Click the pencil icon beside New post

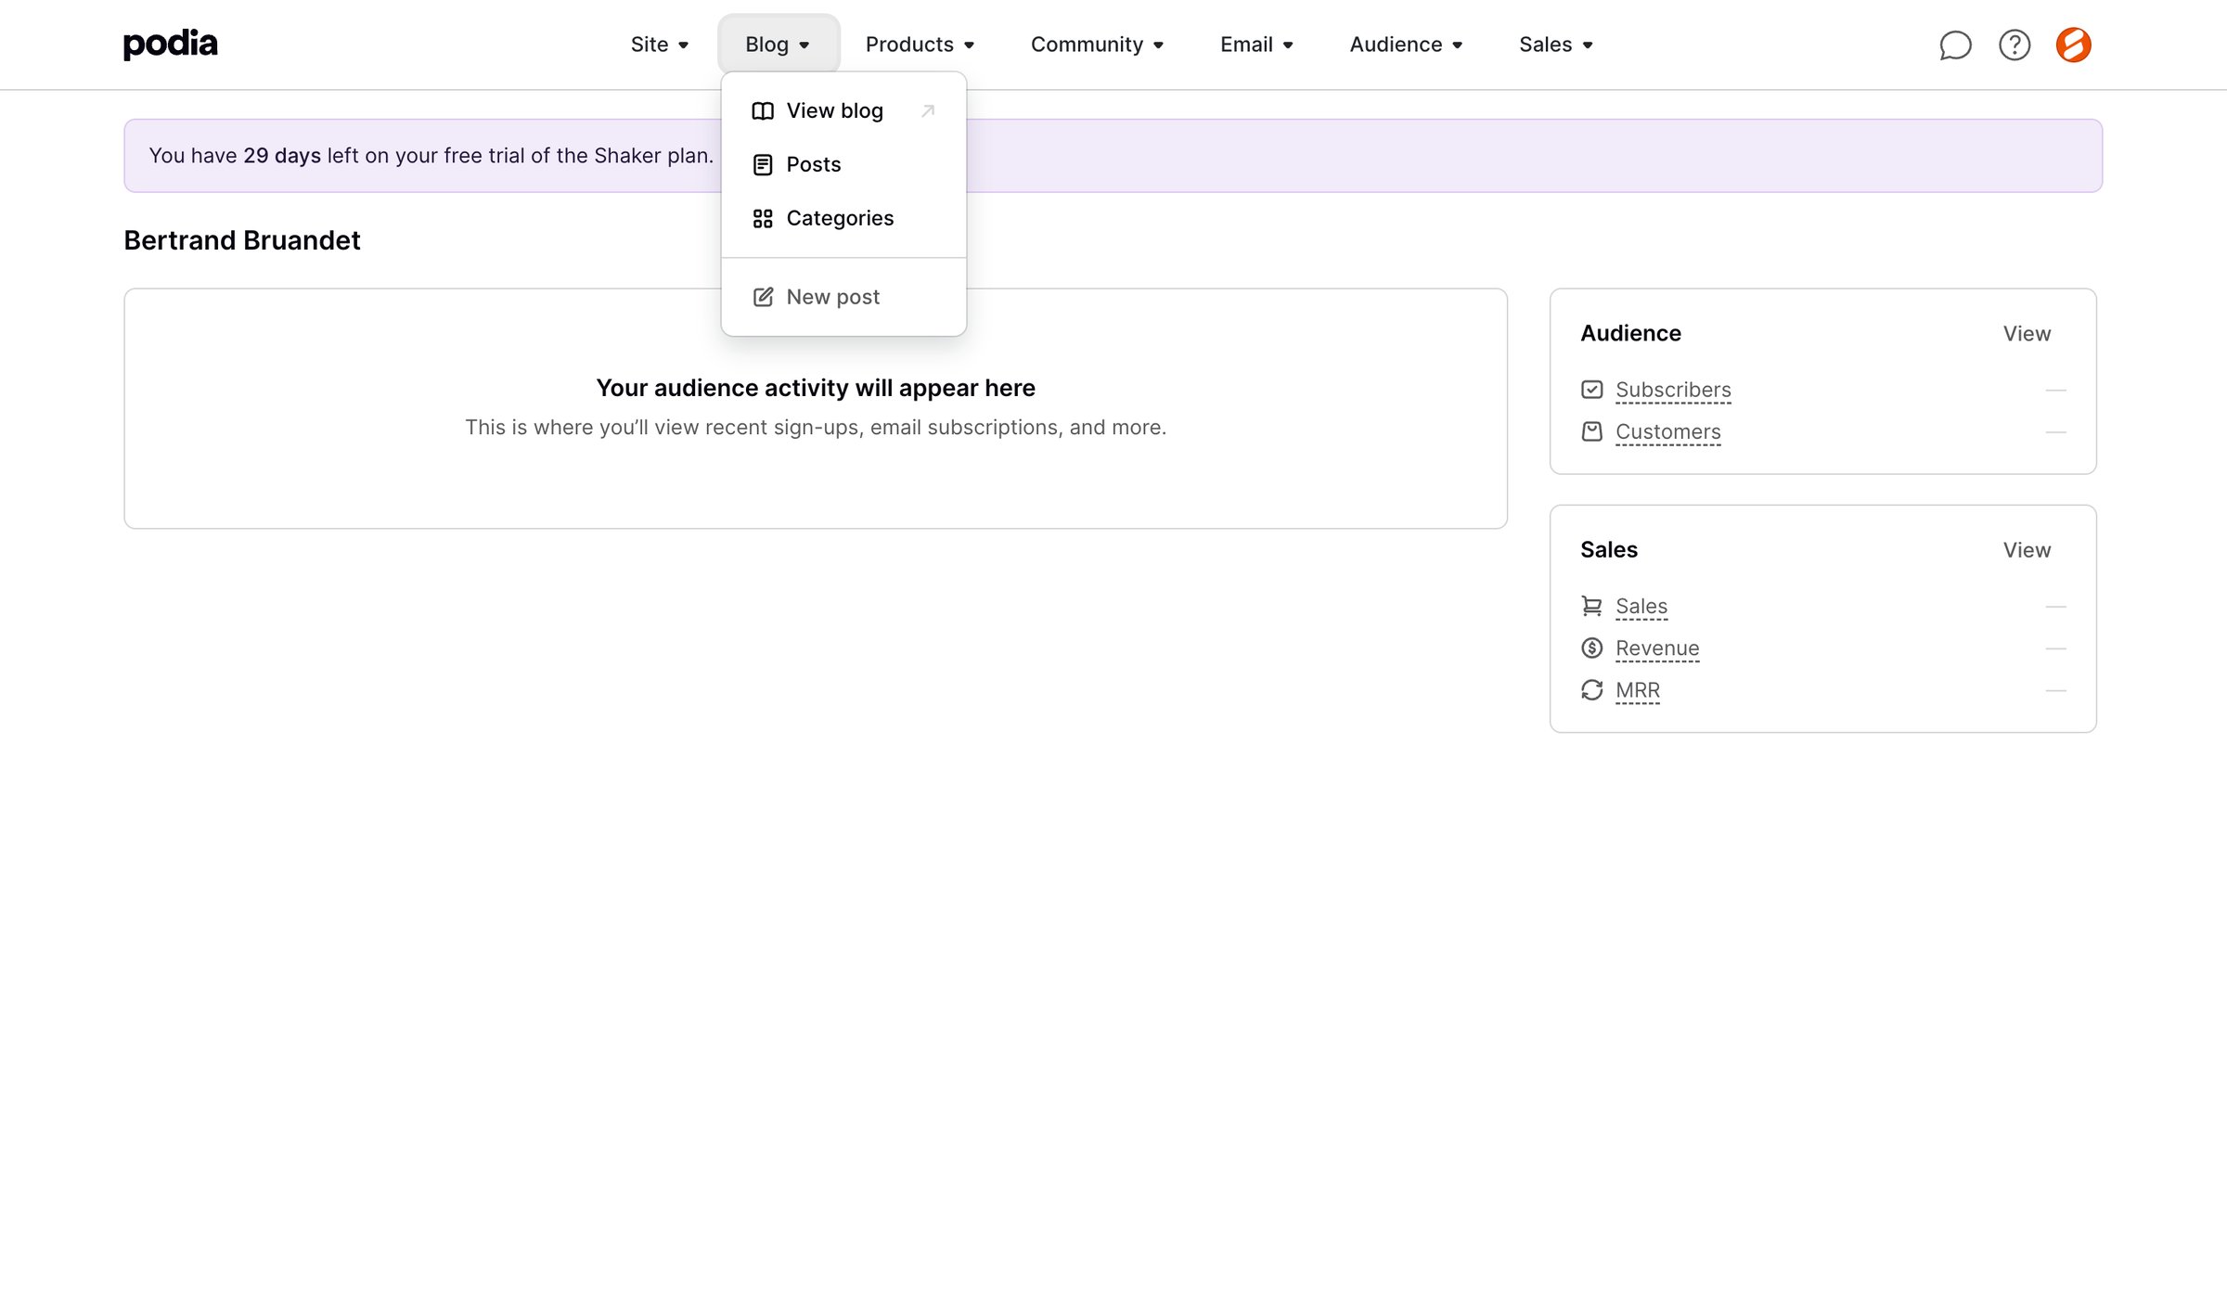click(763, 297)
